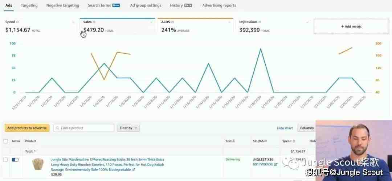392x181 pixels.
Task: Click the 1/18/2020 sales peak on chart
Action: [x=261, y=49]
